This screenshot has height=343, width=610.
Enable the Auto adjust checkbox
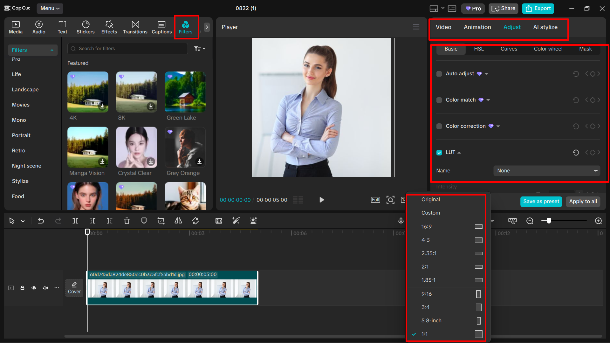point(439,73)
